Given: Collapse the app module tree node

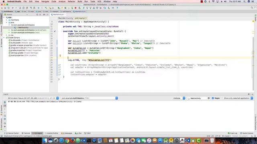Looking at the screenshot, I should [x=4, y=17].
